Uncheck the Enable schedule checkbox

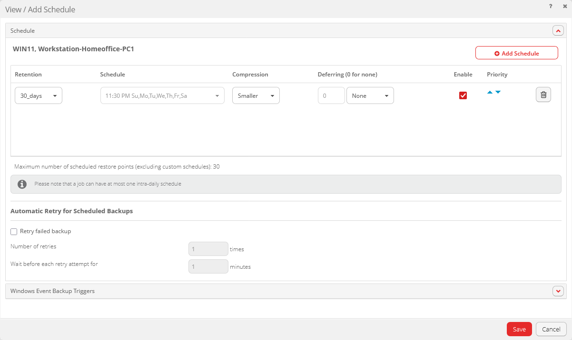click(x=463, y=95)
